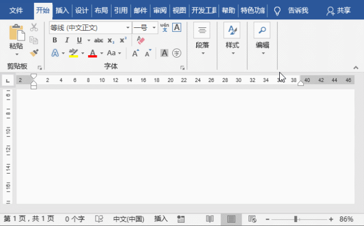Select the Format Painter brush
The height and width of the screenshot is (226, 364).
34,53
